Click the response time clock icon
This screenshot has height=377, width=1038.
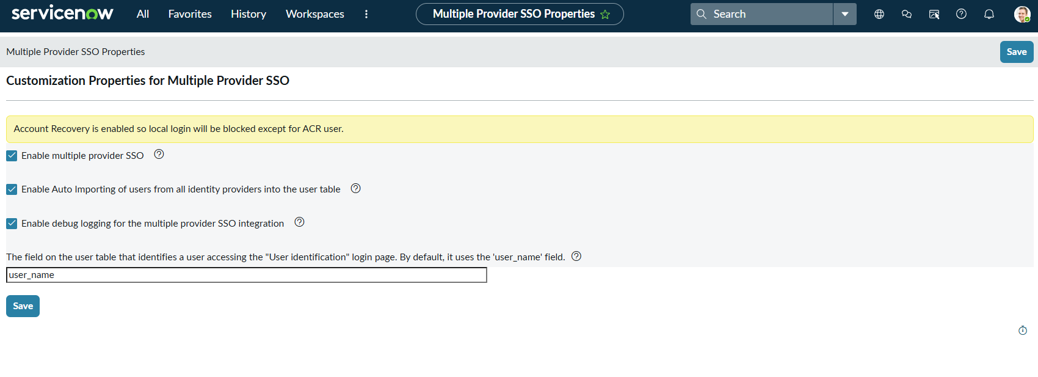coord(1023,331)
